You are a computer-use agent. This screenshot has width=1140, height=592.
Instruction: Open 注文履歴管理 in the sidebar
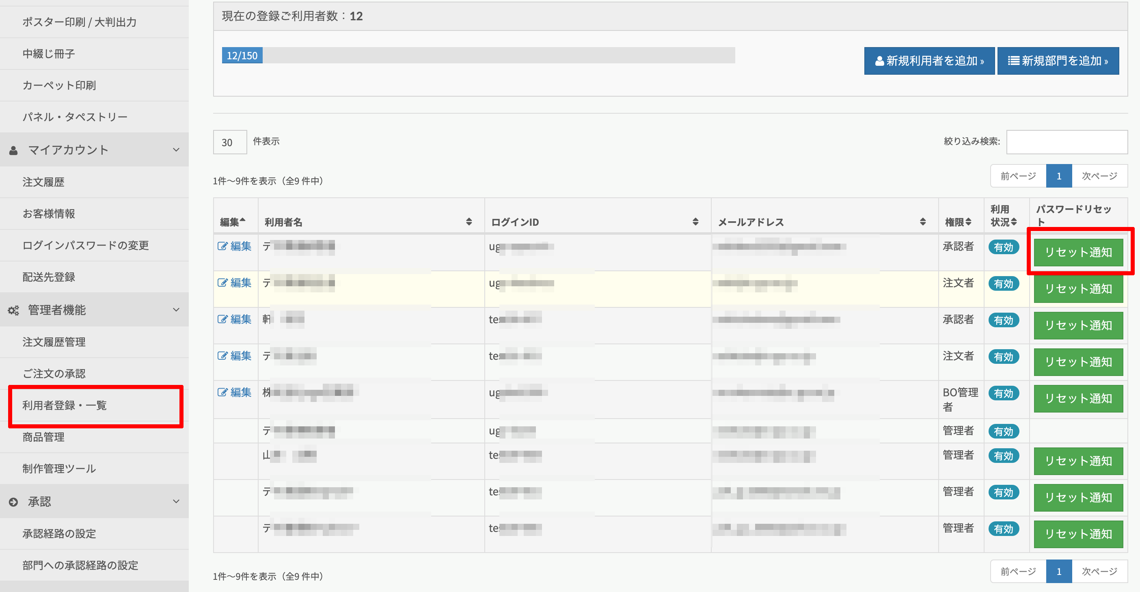54,342
